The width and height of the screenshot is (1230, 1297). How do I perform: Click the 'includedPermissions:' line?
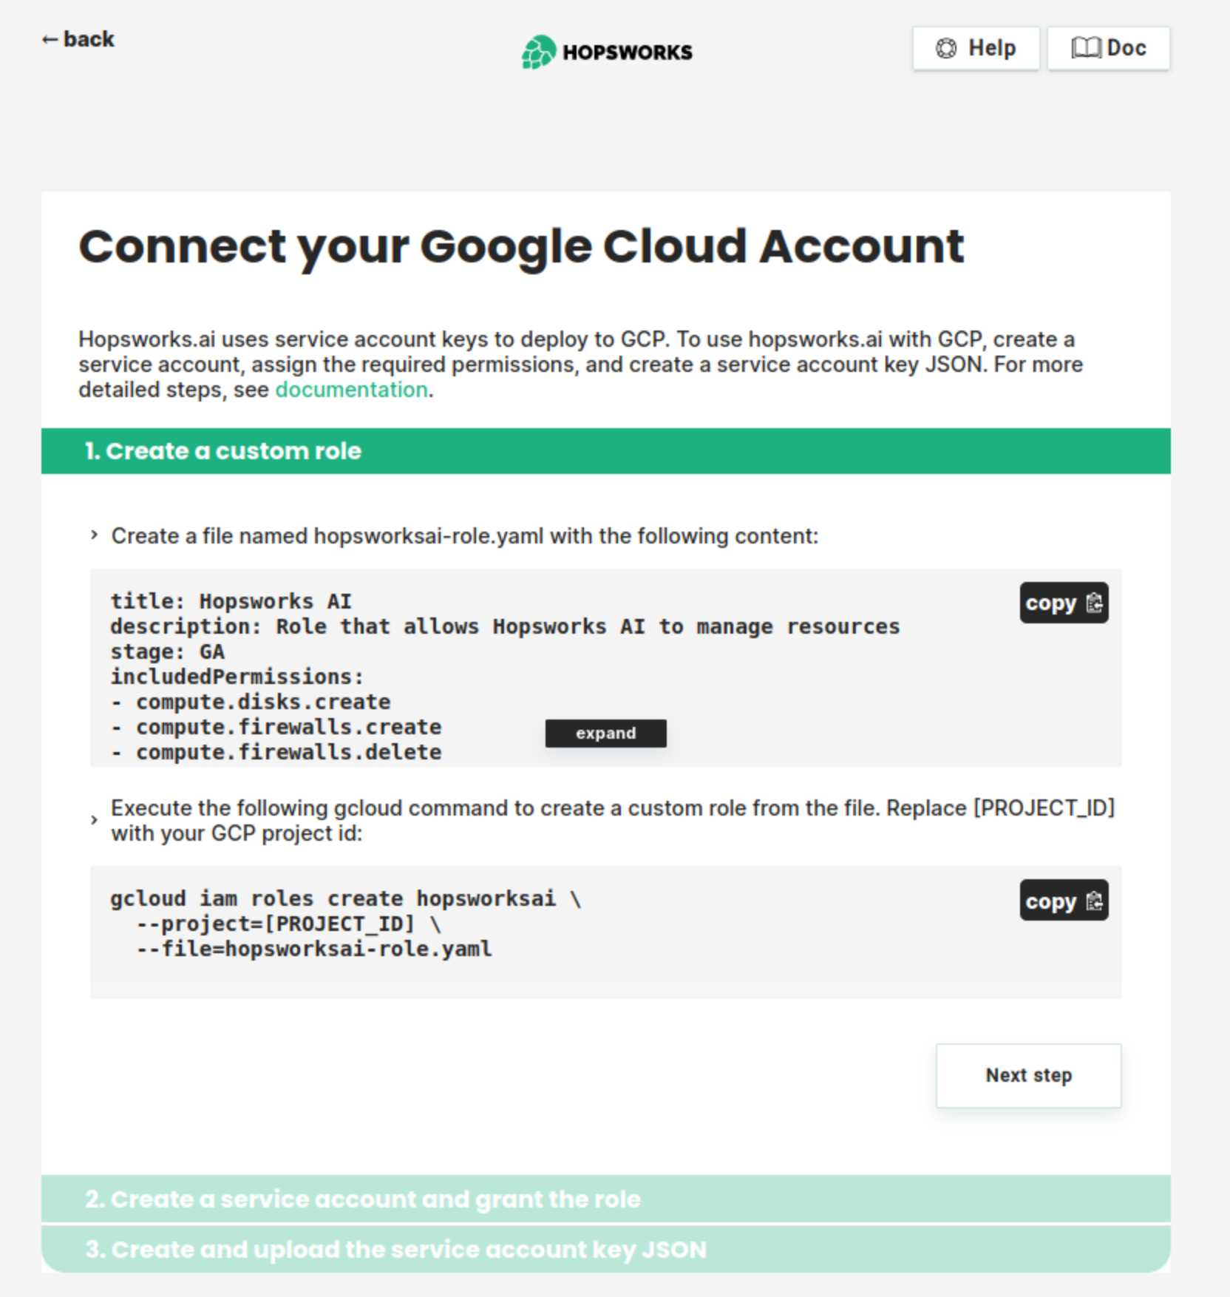pos(237,677)
